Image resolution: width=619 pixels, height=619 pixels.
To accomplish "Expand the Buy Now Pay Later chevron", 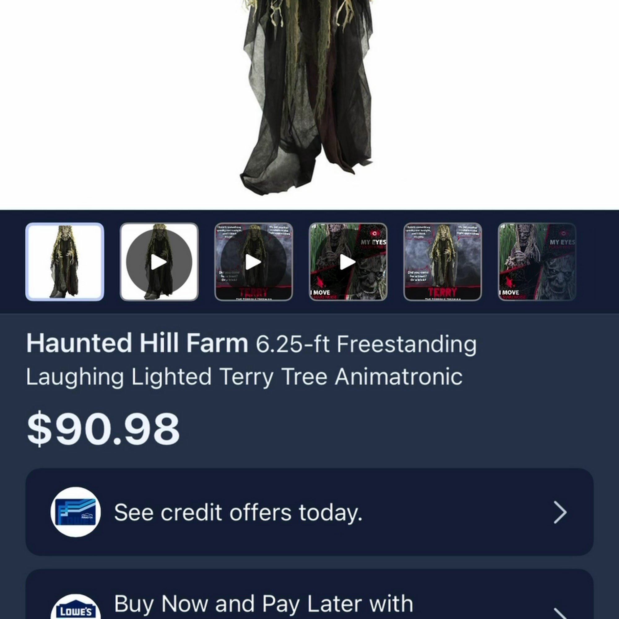I will [x=560, y=613].
